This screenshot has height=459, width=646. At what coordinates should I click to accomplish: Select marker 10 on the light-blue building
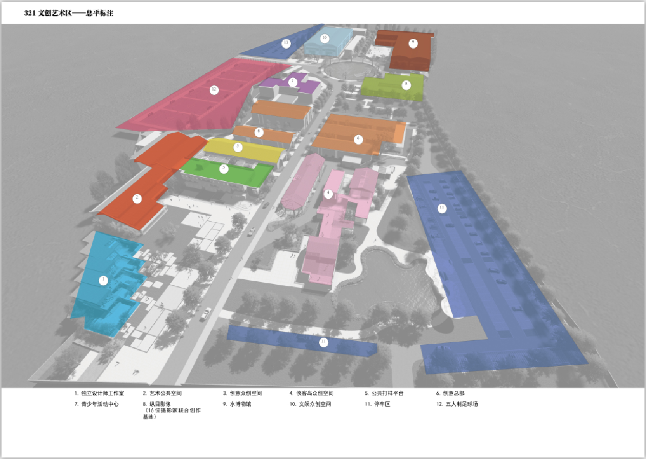pos(324,38)
